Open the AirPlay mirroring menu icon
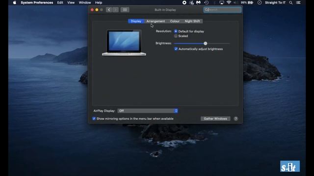The image size is (314, 176). click(x=222, y=2)
